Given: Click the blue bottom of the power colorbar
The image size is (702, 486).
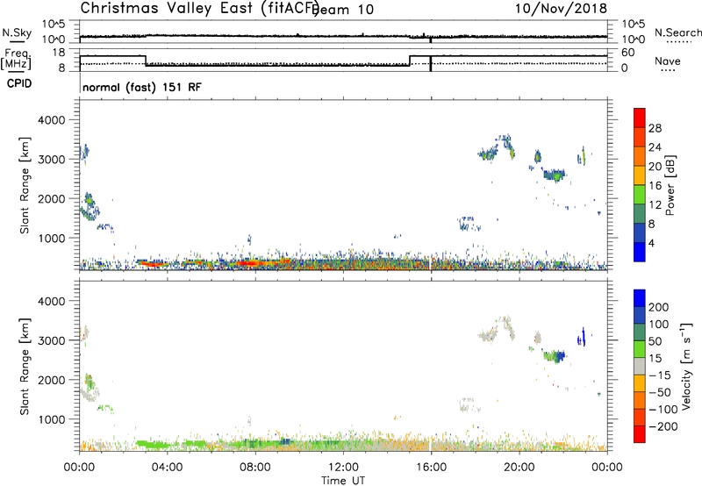Looking at the screenshot, I should click(x=640, y=252).
